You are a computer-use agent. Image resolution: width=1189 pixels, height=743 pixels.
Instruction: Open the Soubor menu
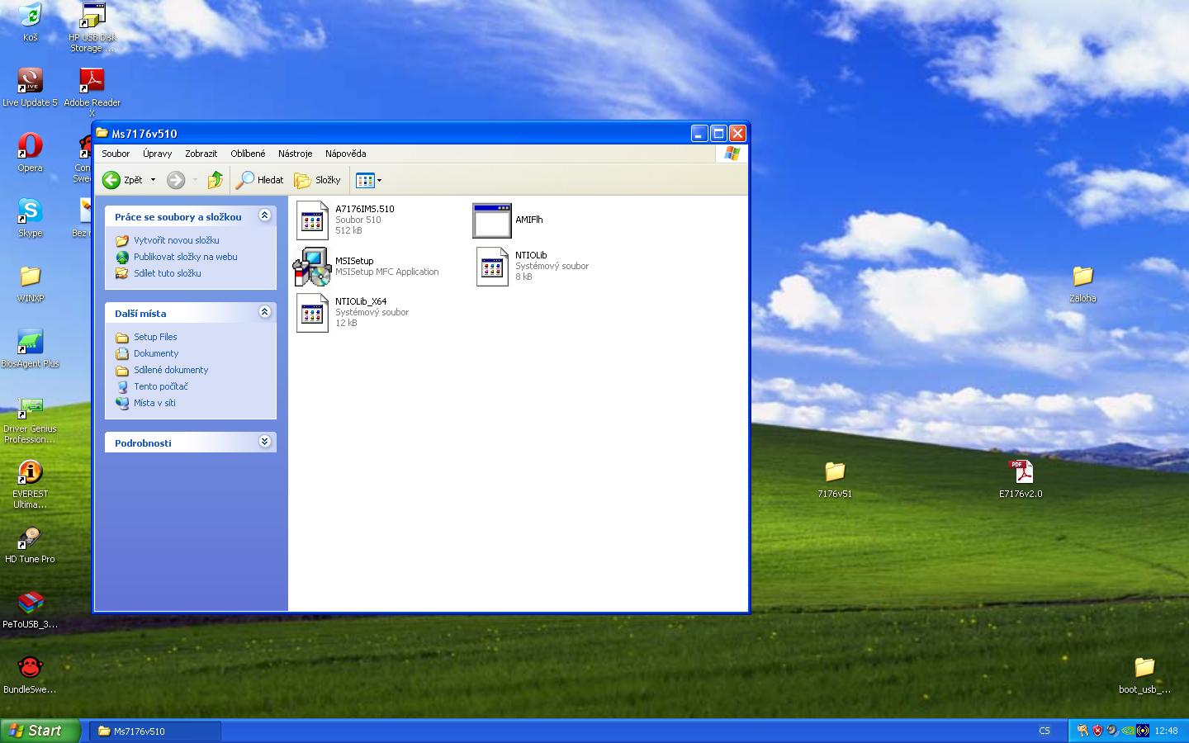[x=116, y=154]
